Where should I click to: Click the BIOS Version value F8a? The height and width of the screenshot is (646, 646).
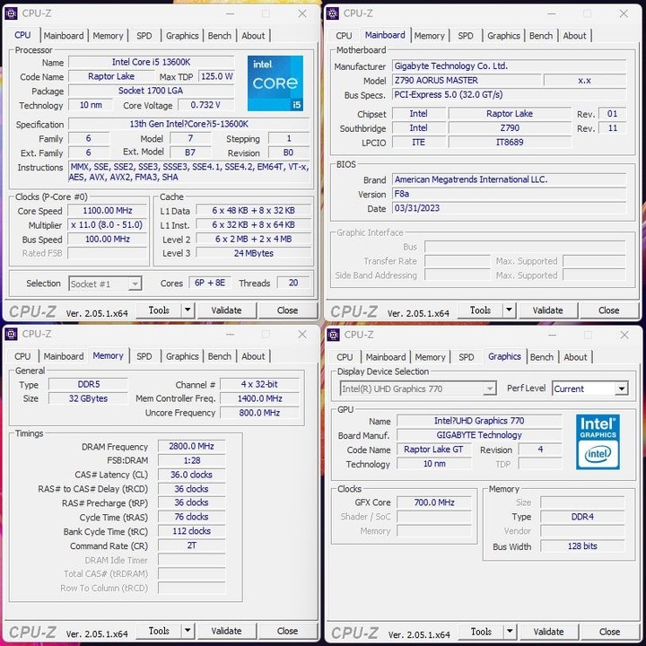(510, 194)
